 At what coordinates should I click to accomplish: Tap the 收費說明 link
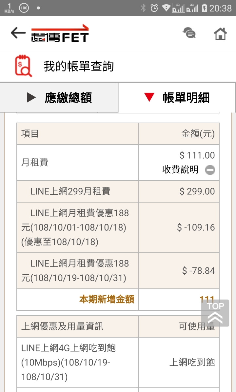180,170
